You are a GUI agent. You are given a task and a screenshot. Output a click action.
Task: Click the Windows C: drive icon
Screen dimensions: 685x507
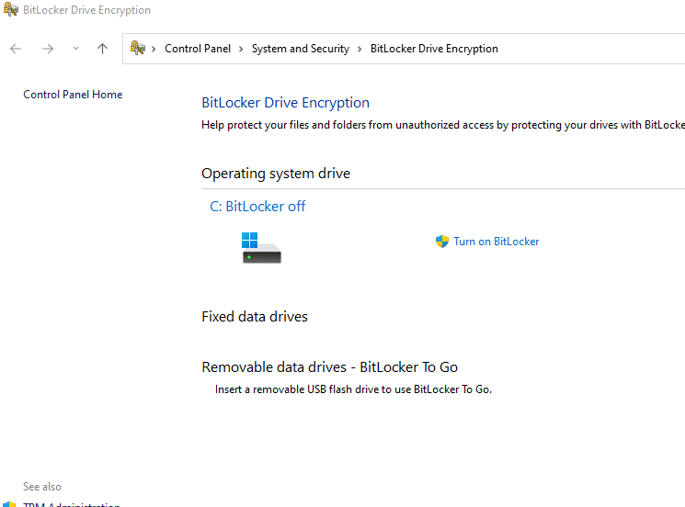tap(261, 247)
